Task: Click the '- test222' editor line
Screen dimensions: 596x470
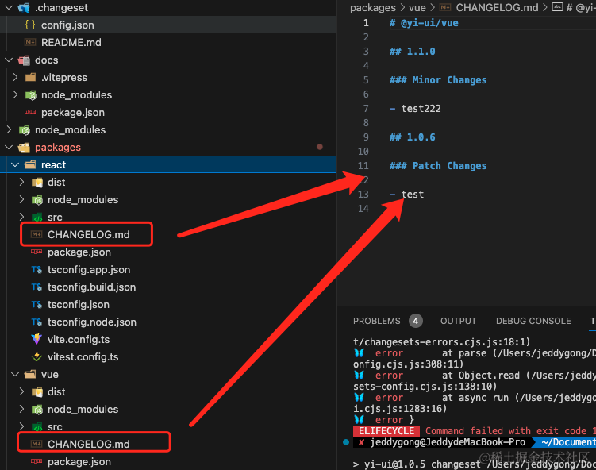Action: 415,109
